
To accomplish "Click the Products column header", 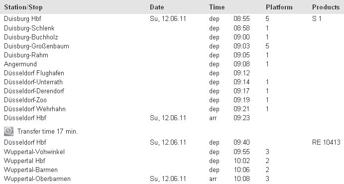I will coord(326,7).
